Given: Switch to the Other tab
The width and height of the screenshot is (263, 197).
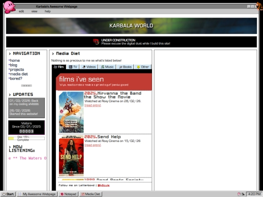Looking at the screenshot, I should 143,67.
